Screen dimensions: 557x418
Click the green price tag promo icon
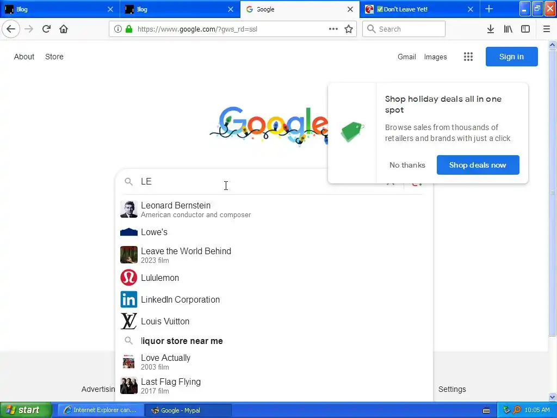pyautogui.click(x=352, y=132)
